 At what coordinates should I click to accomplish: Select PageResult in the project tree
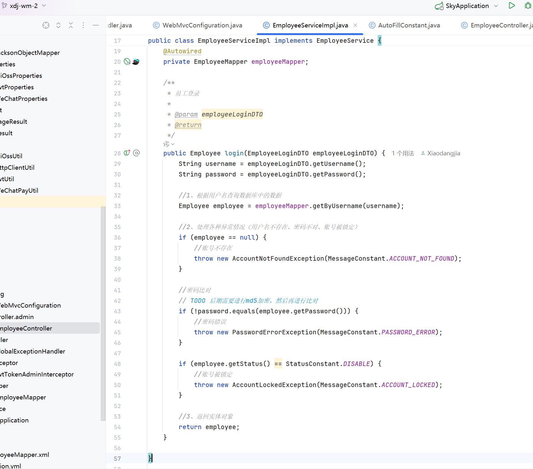[14, 122]
